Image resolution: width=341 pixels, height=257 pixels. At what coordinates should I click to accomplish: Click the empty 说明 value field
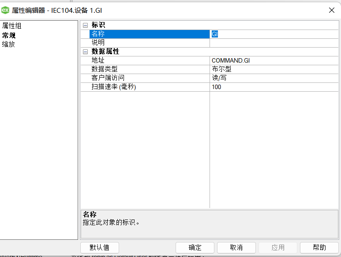tap(274, 43)
